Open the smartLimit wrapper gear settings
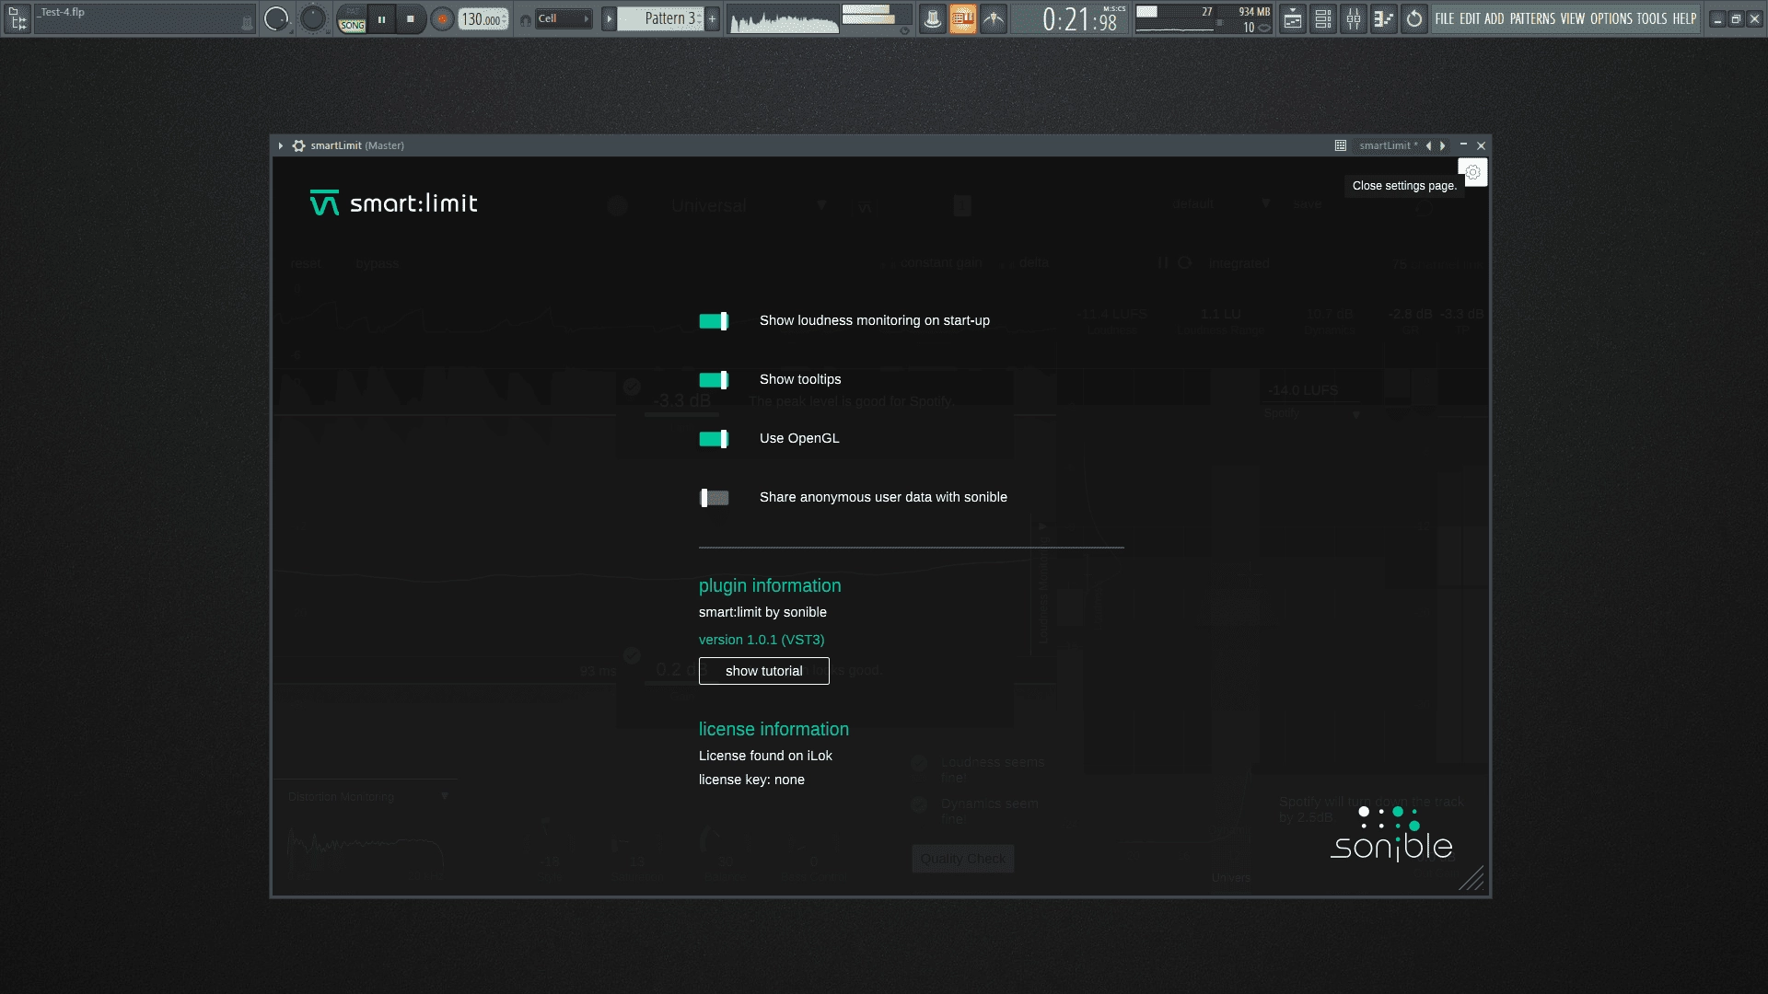 click(x=298, y=145)
